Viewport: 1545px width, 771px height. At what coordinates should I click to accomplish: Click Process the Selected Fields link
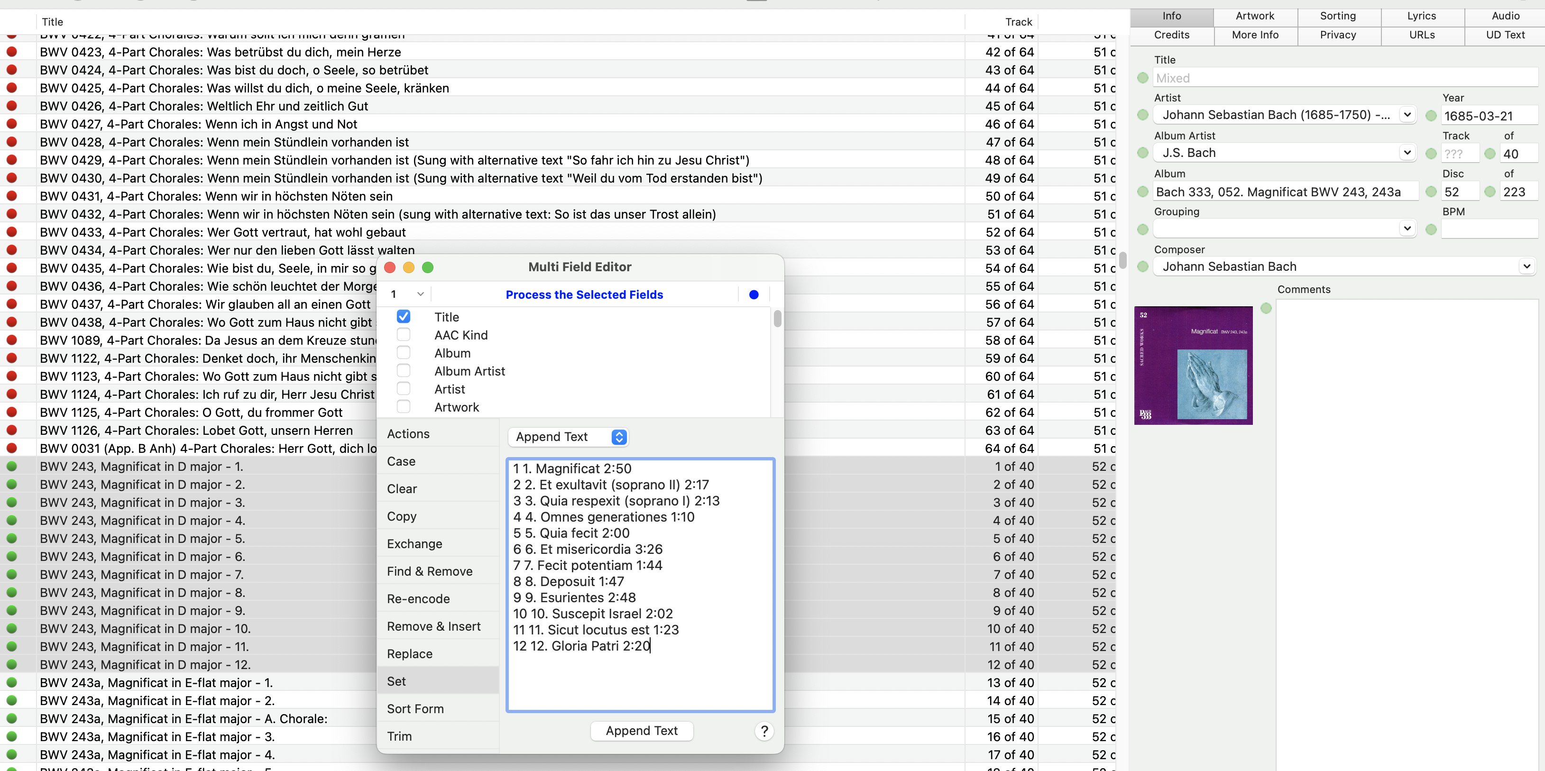coord(584,294)
